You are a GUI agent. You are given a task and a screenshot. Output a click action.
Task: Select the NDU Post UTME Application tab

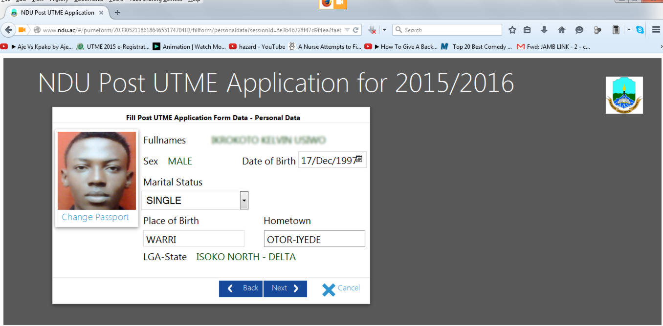[x=57, y=13]
